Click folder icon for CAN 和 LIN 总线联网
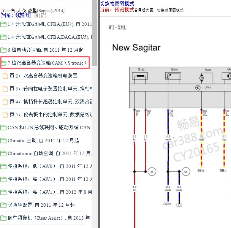The height and width of the screenshot is (228, 231). tap(3, 128)
